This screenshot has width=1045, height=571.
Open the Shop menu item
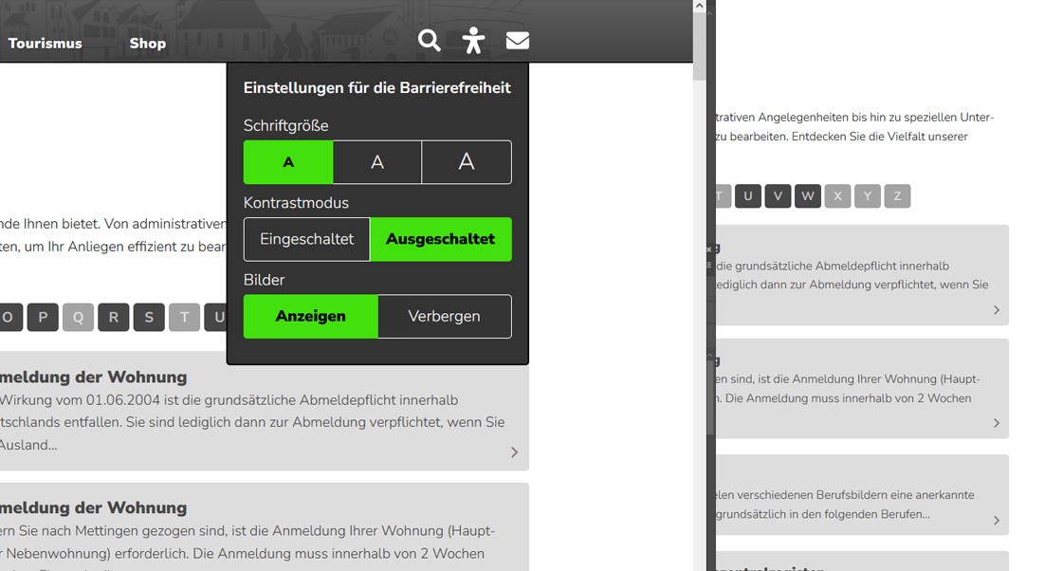[x=148, y=44]
